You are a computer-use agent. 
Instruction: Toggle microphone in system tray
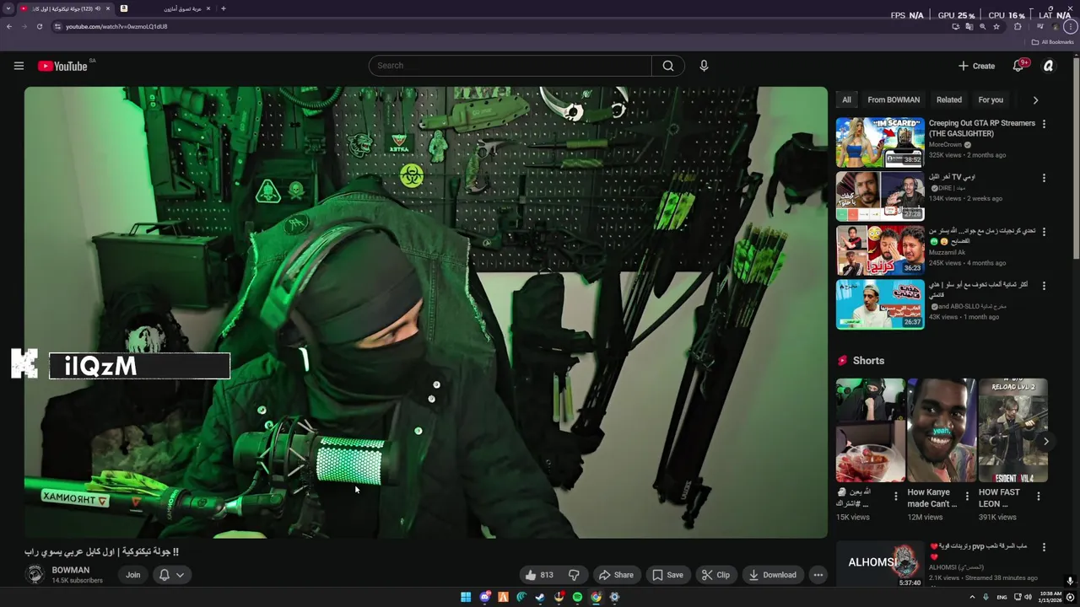coord(985,597)
